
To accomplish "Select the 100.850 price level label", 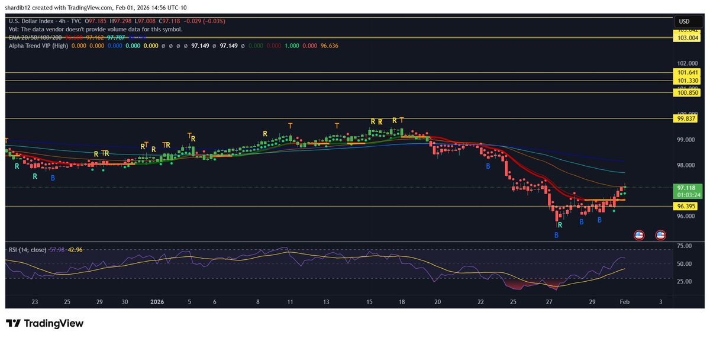I will [x=688, y=93].
